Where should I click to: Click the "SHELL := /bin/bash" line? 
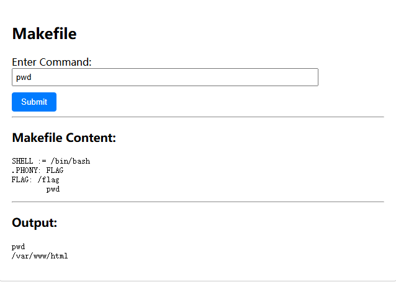point(51,161)
